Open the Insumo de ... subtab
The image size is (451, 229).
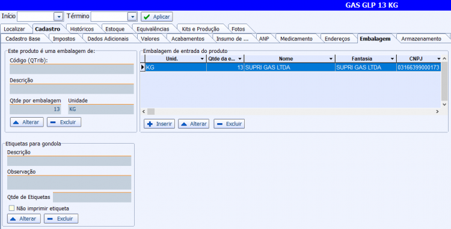click(232, 39)
